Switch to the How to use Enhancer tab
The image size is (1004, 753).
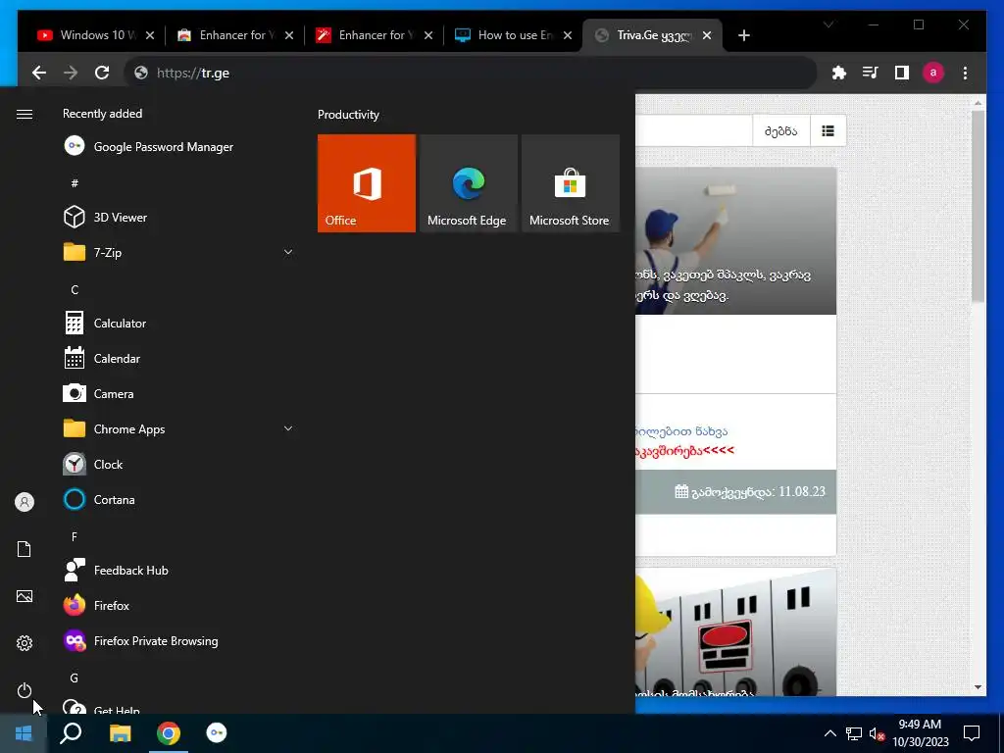514,35
